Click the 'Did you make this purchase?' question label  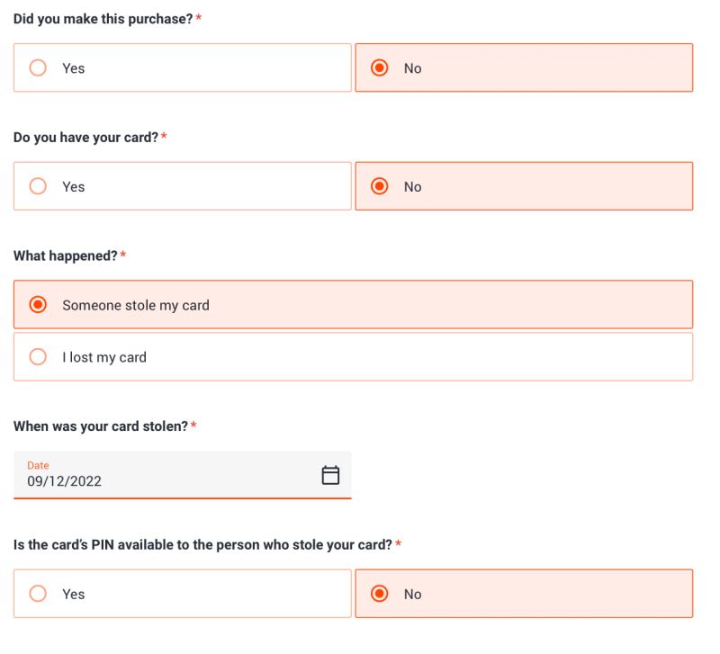coord(103,19)
